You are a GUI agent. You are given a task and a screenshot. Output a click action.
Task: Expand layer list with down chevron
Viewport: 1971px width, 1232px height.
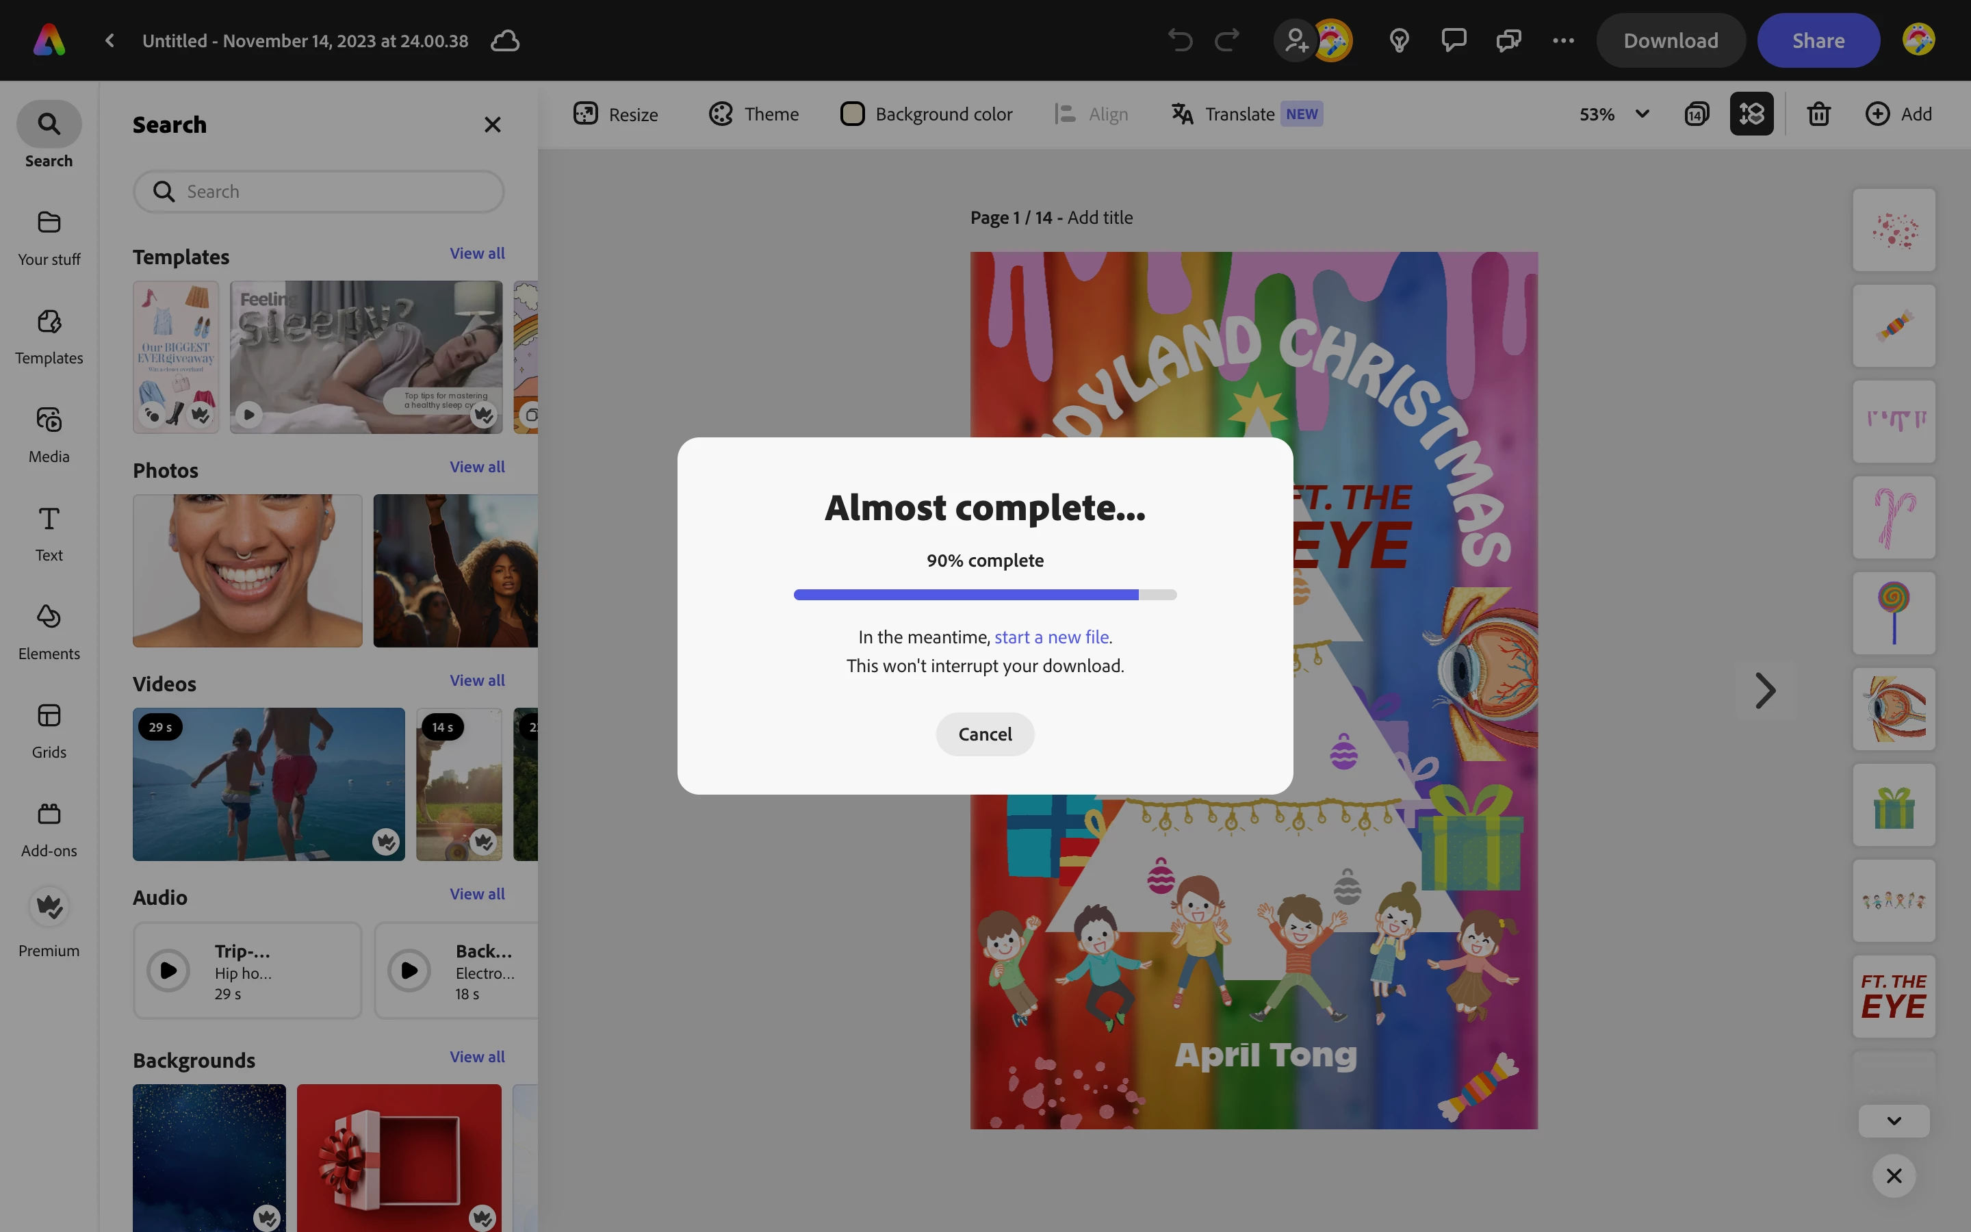click(x=1894, y=1121)
